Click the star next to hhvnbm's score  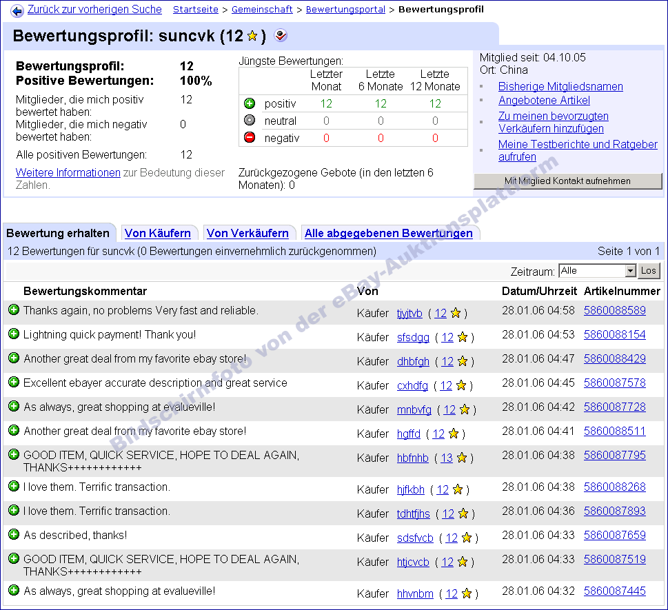(x=467, y=593)
